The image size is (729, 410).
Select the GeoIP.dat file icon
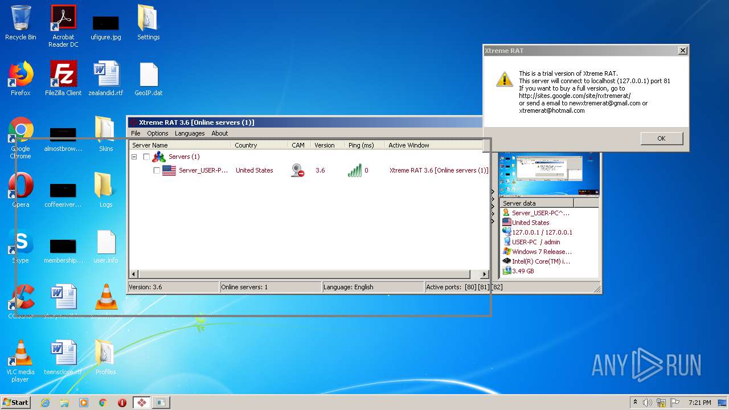149,79
